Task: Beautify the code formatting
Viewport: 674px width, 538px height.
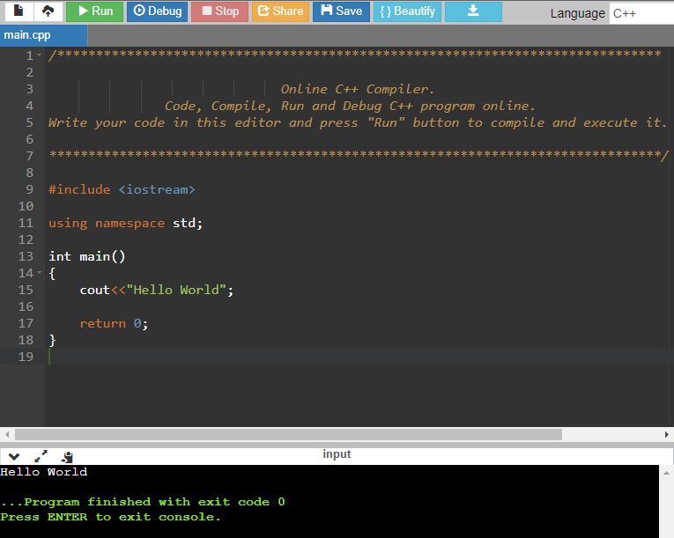Action: (407, 11)
